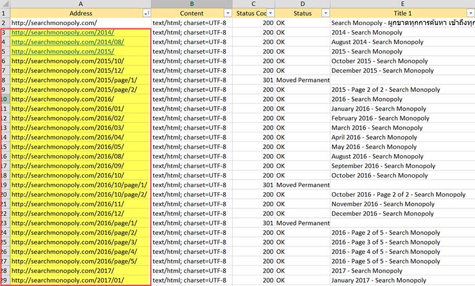The width and height of the screenshot is (475, 286).
Task: Select cell http://searchmonopoly.com/2016/
Action: 80,99
